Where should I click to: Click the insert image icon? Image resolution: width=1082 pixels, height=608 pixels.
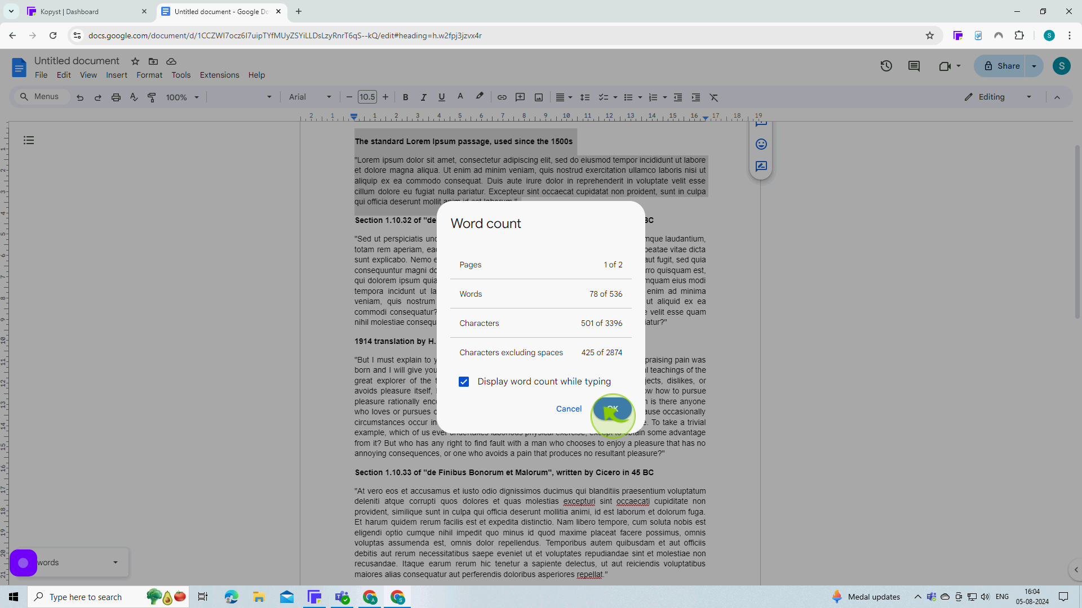coord(539,97)
